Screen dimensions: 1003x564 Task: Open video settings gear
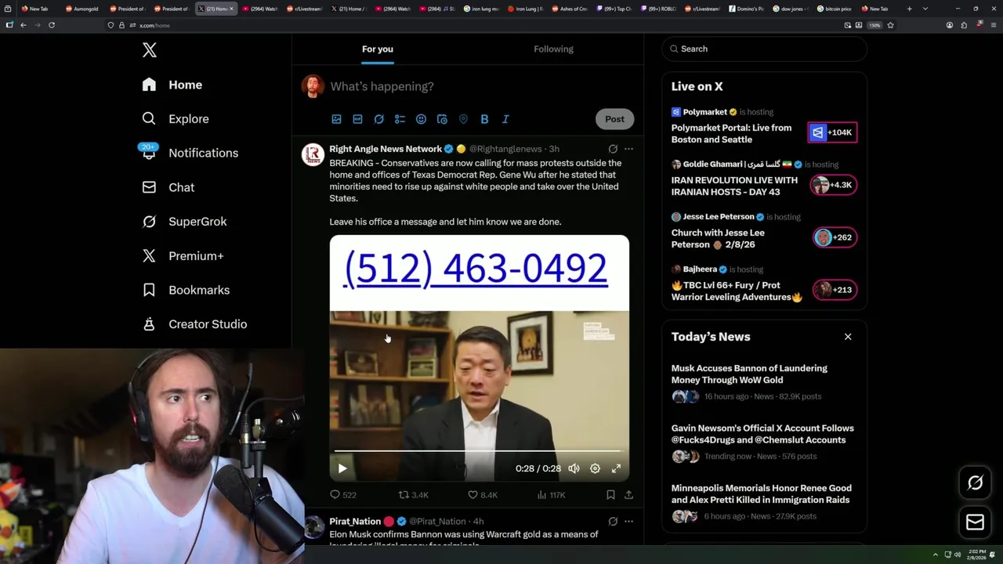[595, 468]
